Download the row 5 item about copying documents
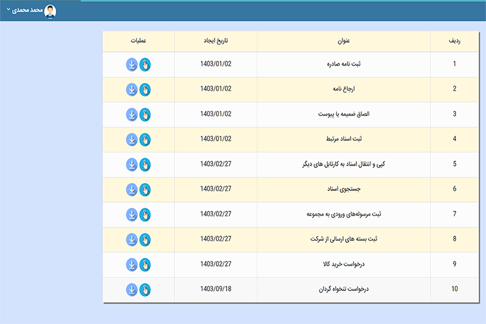486x324 pixels. pos(131,165)
